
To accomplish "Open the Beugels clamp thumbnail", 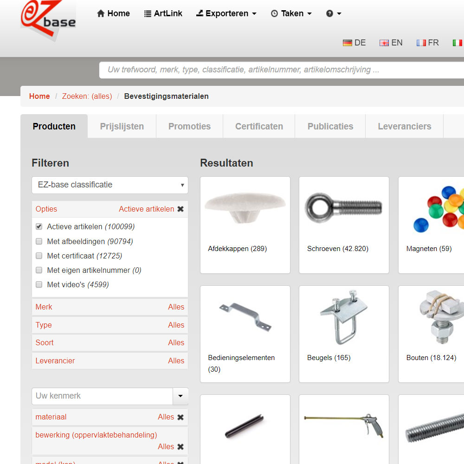I will pyautogui.click(x=343, y=317).
